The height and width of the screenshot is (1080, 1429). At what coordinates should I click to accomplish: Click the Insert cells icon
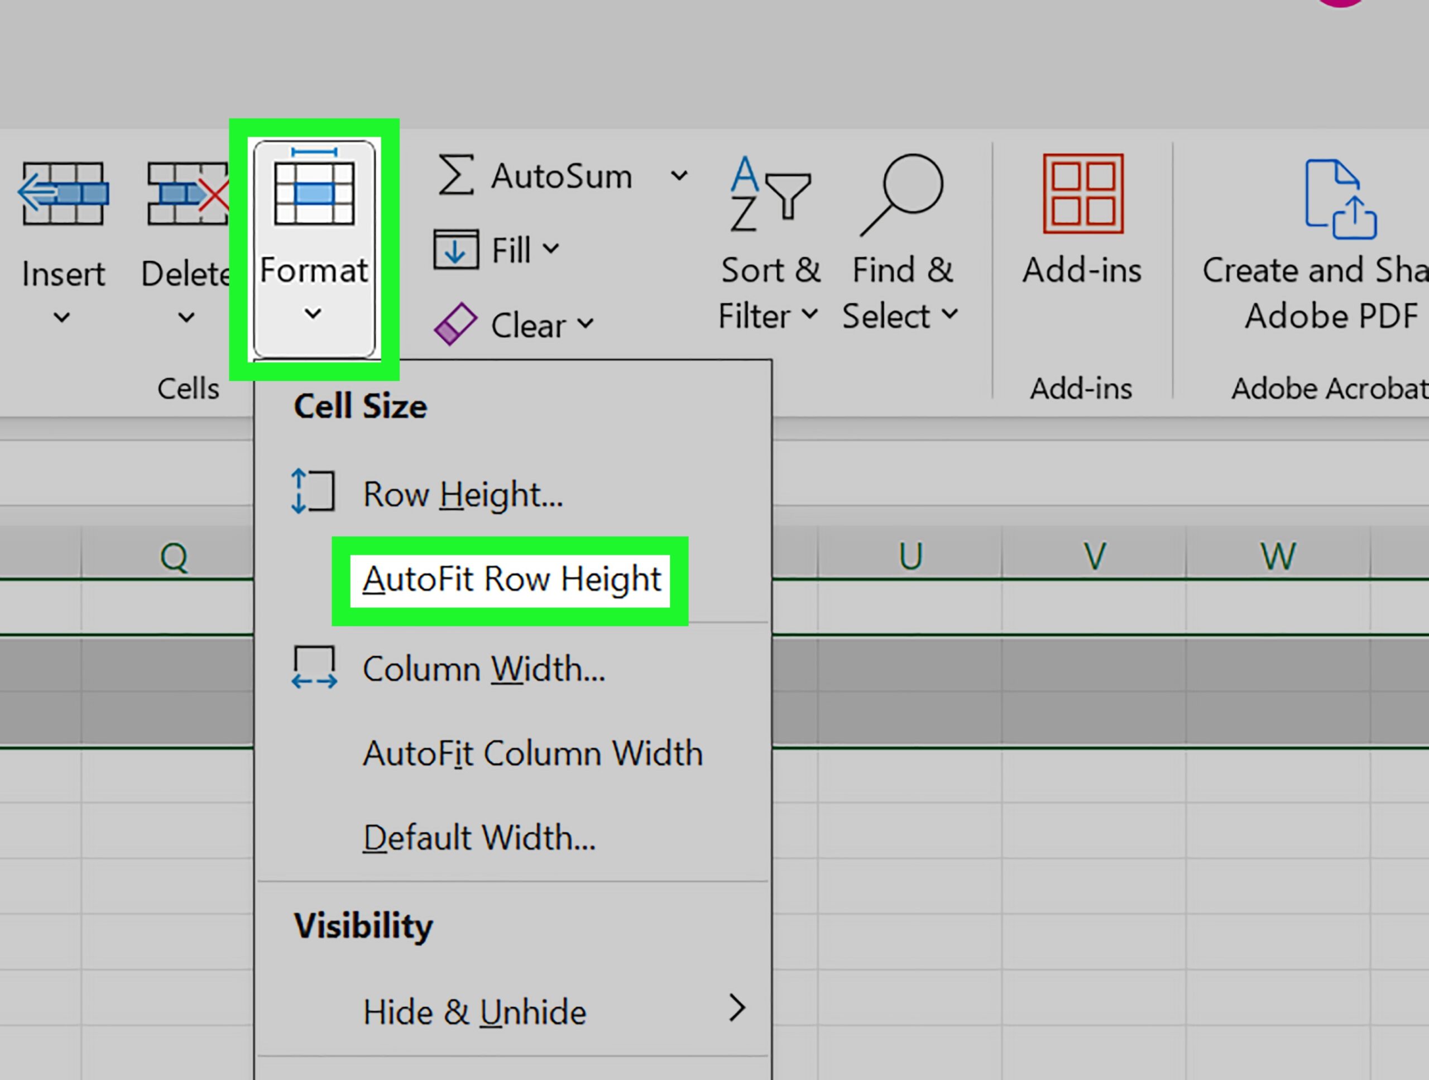(63, 193)
